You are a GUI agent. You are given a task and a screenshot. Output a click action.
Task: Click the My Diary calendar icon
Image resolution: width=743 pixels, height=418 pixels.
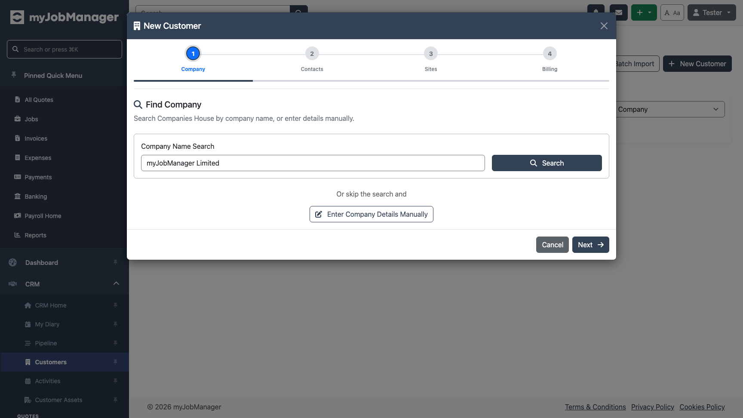28,324
